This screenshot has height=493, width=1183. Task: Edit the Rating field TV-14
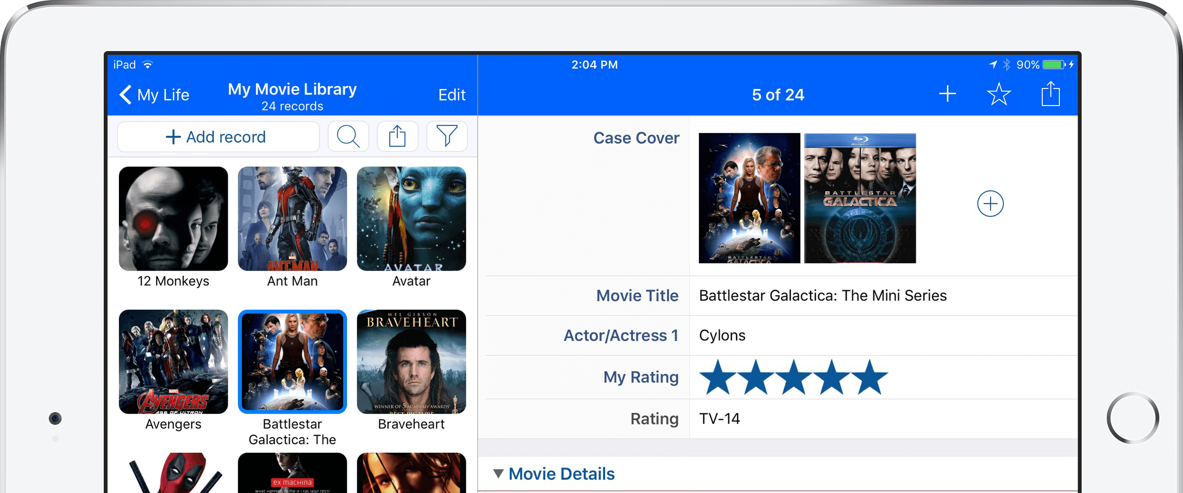tap(883, 419)
